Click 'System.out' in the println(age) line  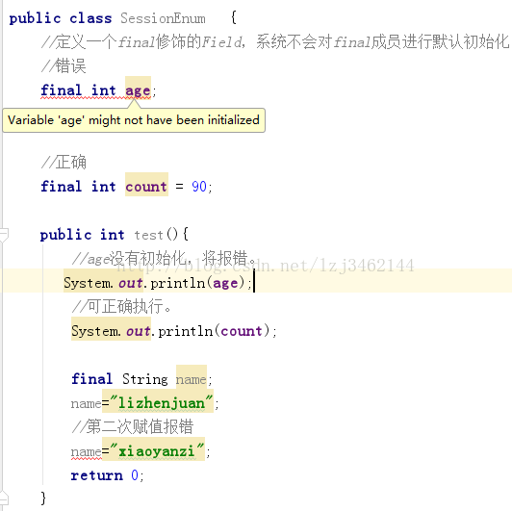tap(104, 283)
